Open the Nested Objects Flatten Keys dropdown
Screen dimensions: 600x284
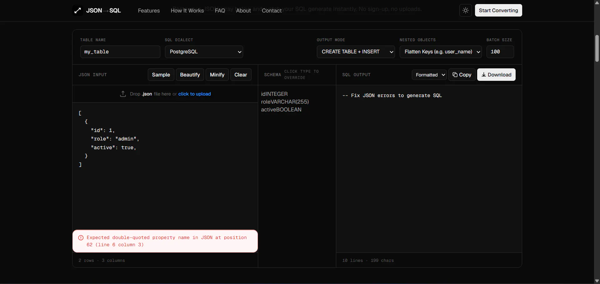coord(441,52)
